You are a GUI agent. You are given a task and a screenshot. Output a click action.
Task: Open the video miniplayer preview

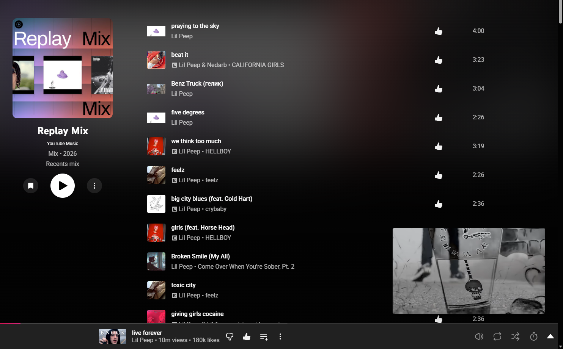(469, 271)
